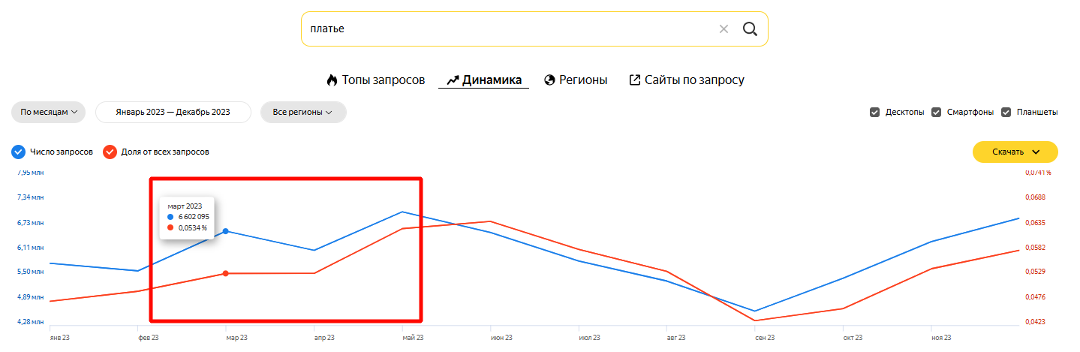The height and width of the screenshot is (352, 1080).
Task: Switch to the Регионы tab
Action: click(583, 80)
